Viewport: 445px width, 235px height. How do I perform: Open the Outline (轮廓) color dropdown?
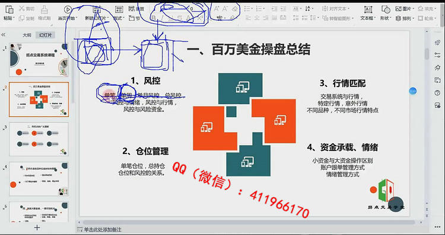tap(427, 18)
